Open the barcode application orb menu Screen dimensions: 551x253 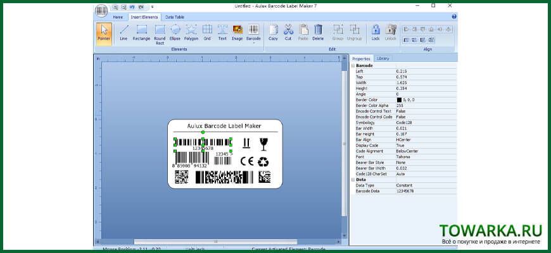[x=102, y=11]
